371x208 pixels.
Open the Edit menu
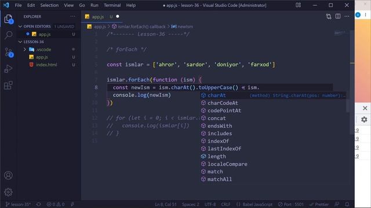tap(31, 5)
